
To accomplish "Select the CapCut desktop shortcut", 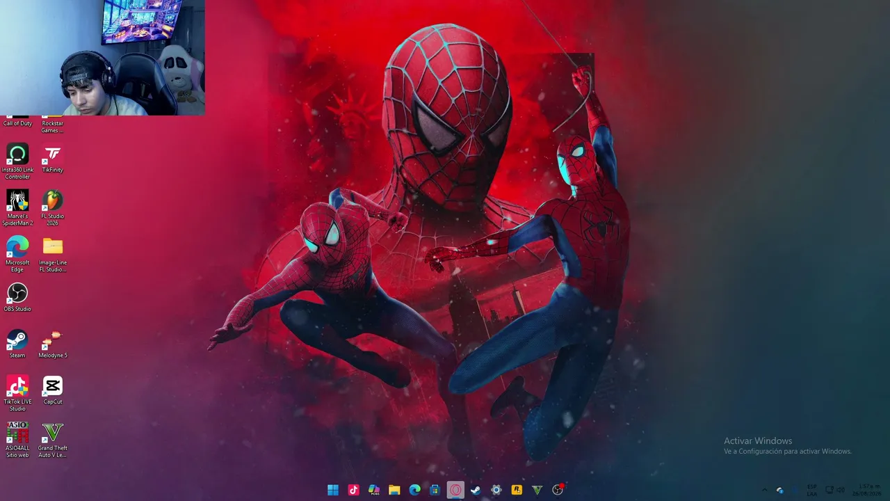I will tap(52, 390).
